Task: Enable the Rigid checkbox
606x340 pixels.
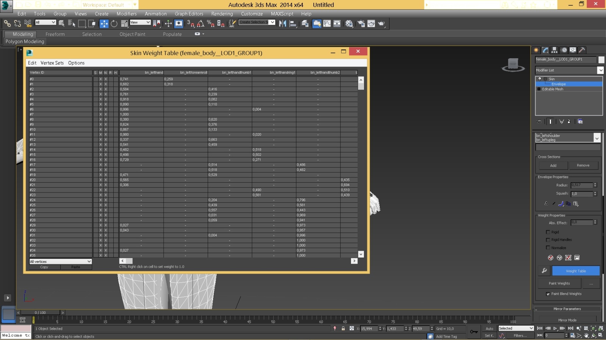Action: point(548,232)
